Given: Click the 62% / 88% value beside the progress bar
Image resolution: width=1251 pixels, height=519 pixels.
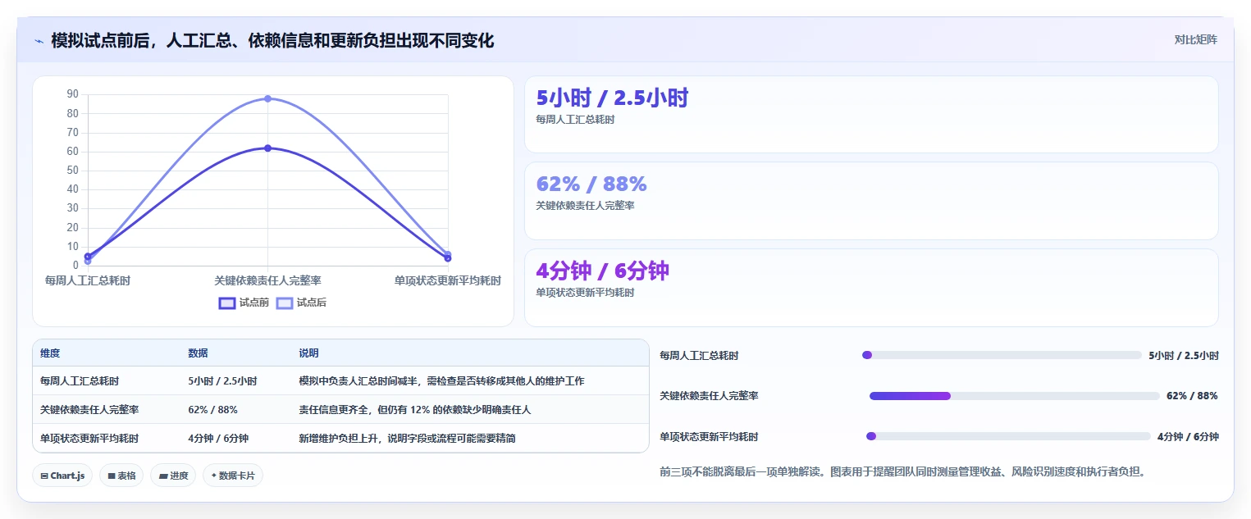Looking at the screenshot, I should tap(1192, 396).
